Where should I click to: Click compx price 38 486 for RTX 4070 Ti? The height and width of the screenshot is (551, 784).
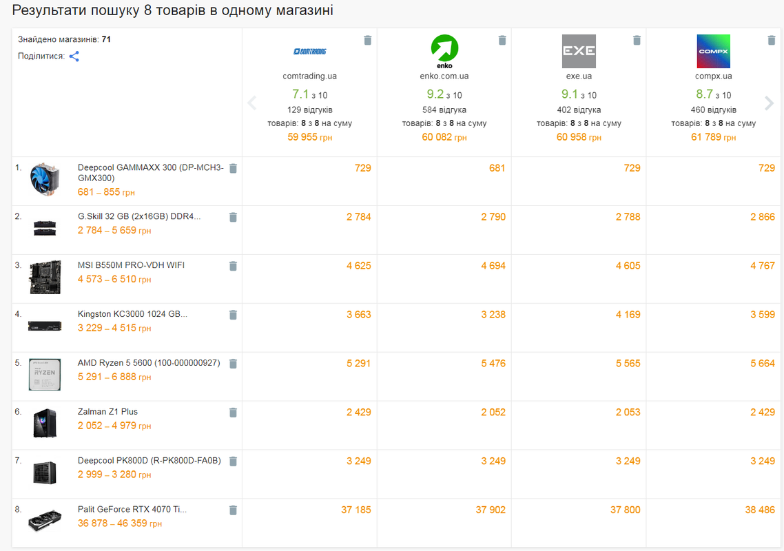[760, 510]
